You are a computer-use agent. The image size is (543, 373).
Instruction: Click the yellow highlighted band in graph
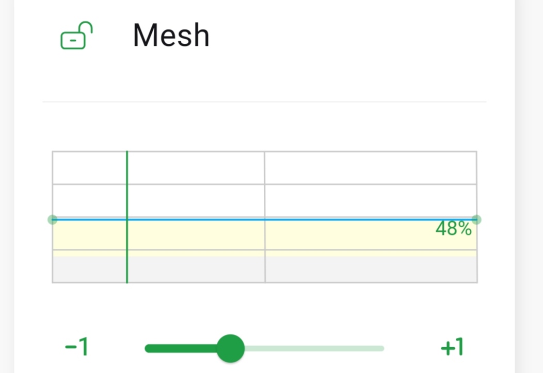coord(196,236)
